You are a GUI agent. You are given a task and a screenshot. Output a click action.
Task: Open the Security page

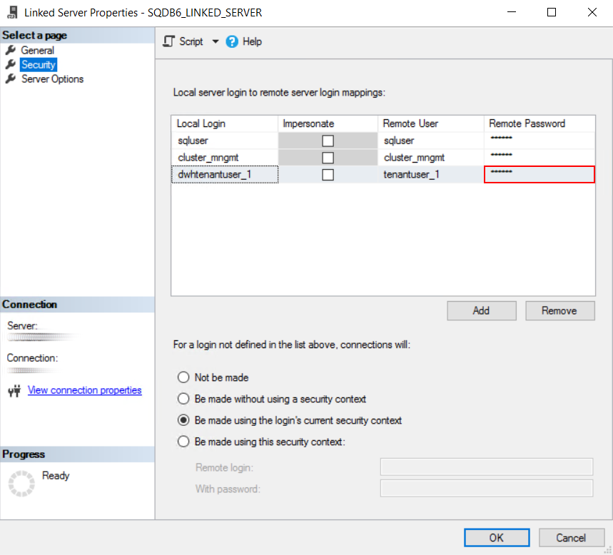click(38, 65)
